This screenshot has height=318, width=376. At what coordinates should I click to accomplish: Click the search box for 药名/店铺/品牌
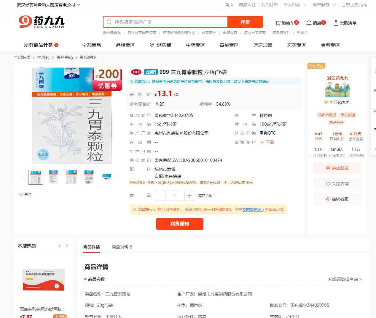pyautogui.click(x=166, y=22)
